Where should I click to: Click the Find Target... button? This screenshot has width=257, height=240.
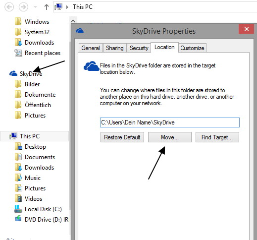coord(217,137)
